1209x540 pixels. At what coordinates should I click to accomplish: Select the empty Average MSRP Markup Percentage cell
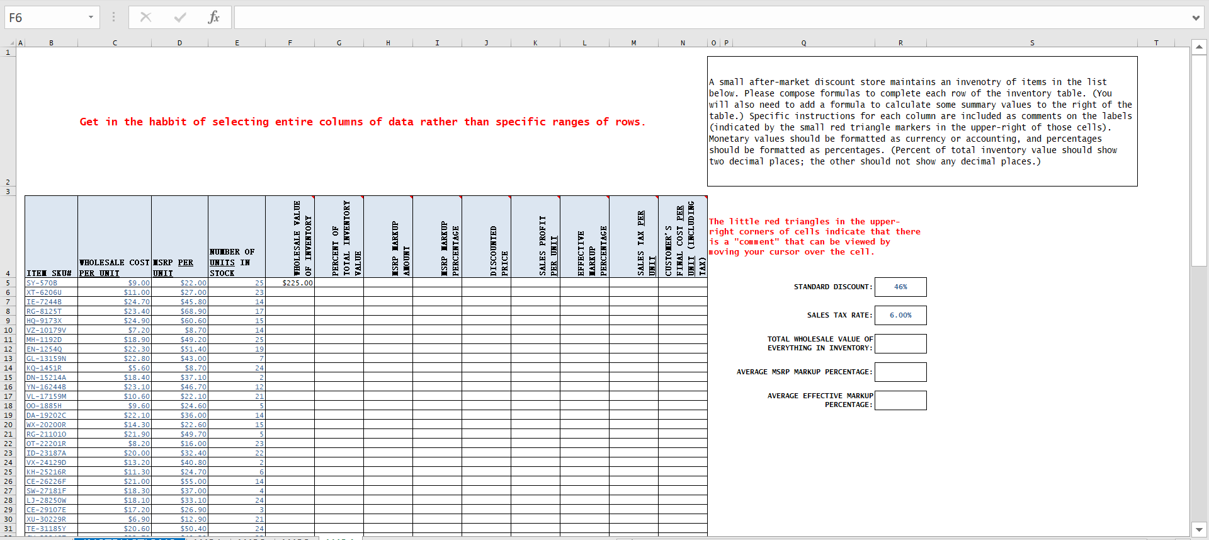(900, 372)
